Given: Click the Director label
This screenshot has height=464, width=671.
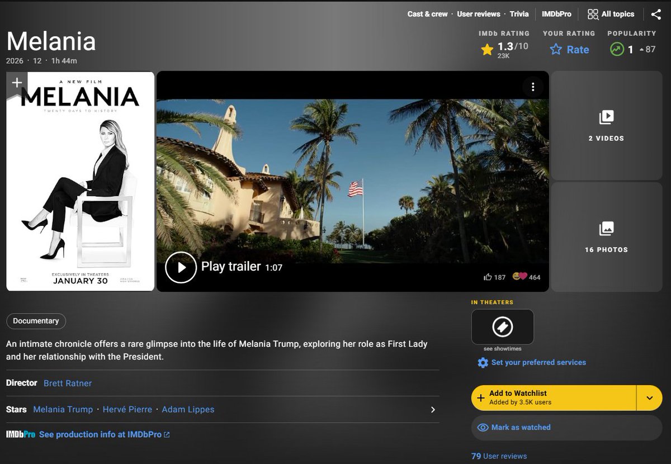Looking at the screenshot, I should [21, 383].
